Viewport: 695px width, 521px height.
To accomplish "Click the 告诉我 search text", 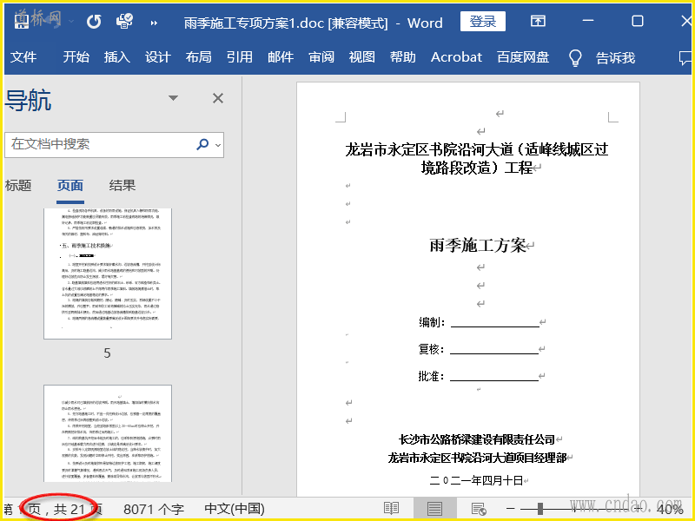I will click(615, 57).
